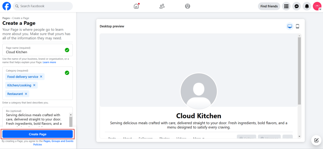Open the Home feed icon
This screenshot has height=149, width=323.
(136, 6)
